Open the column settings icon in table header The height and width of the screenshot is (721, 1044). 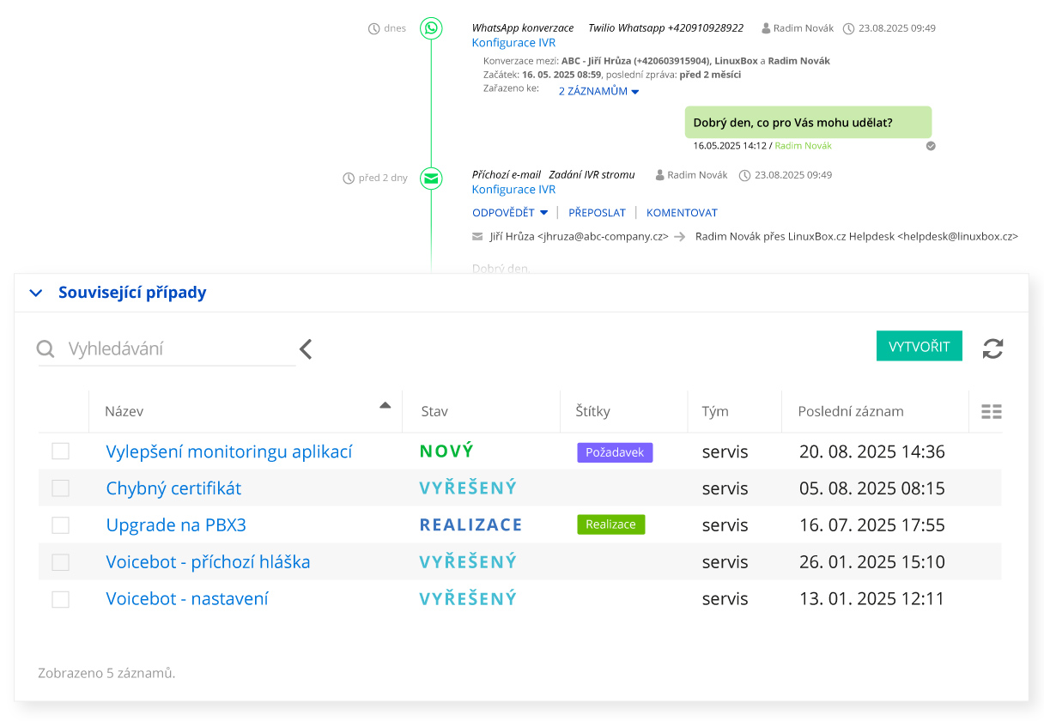[992, 412]
